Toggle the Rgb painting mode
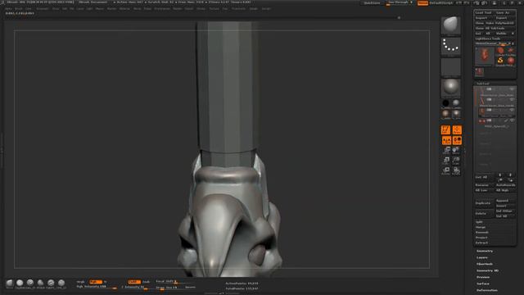The width and height of the screenshot is (524, 295). pos(95,282)
